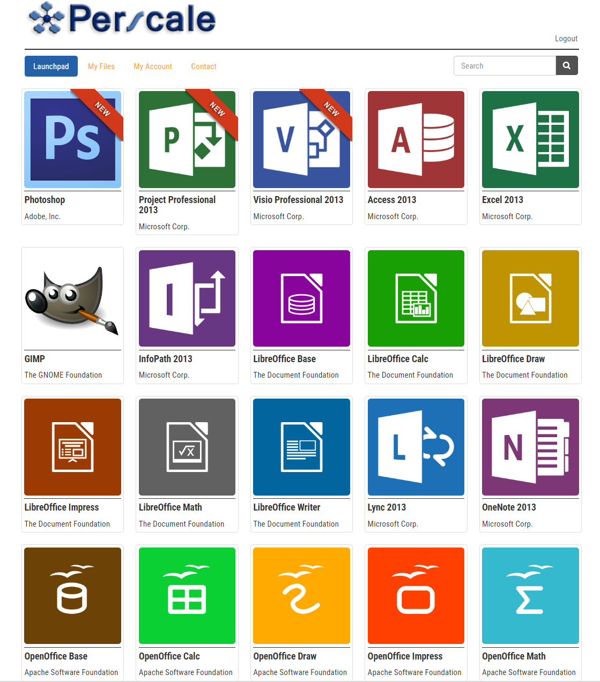Click the OpenOffice Base title
The width and height of the screenshot is (600, 682).
coord(56,656)
